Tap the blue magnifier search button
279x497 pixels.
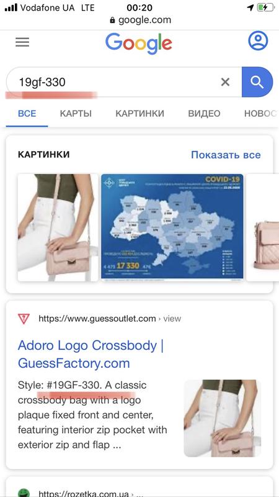point(257,82)
